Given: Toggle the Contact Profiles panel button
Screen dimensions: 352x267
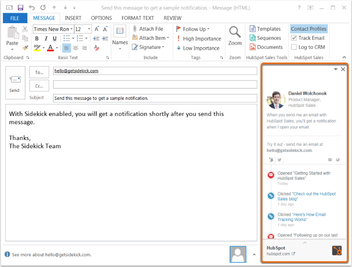Looking at the screenshot, I should point(309,29).
